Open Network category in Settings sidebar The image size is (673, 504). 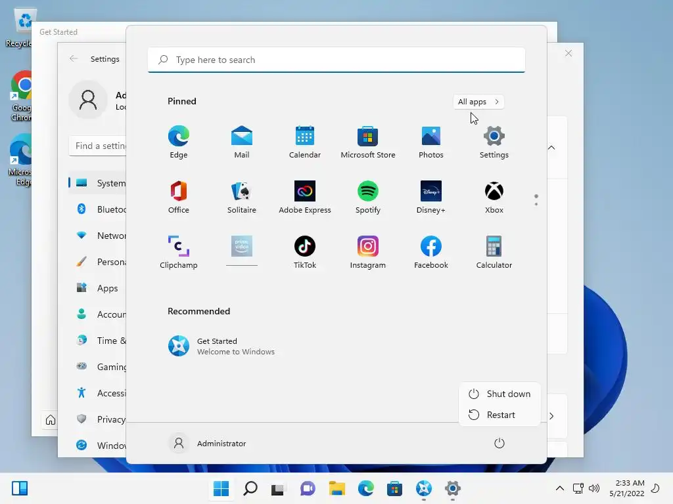pyautogui.click(x=97, y=236)
